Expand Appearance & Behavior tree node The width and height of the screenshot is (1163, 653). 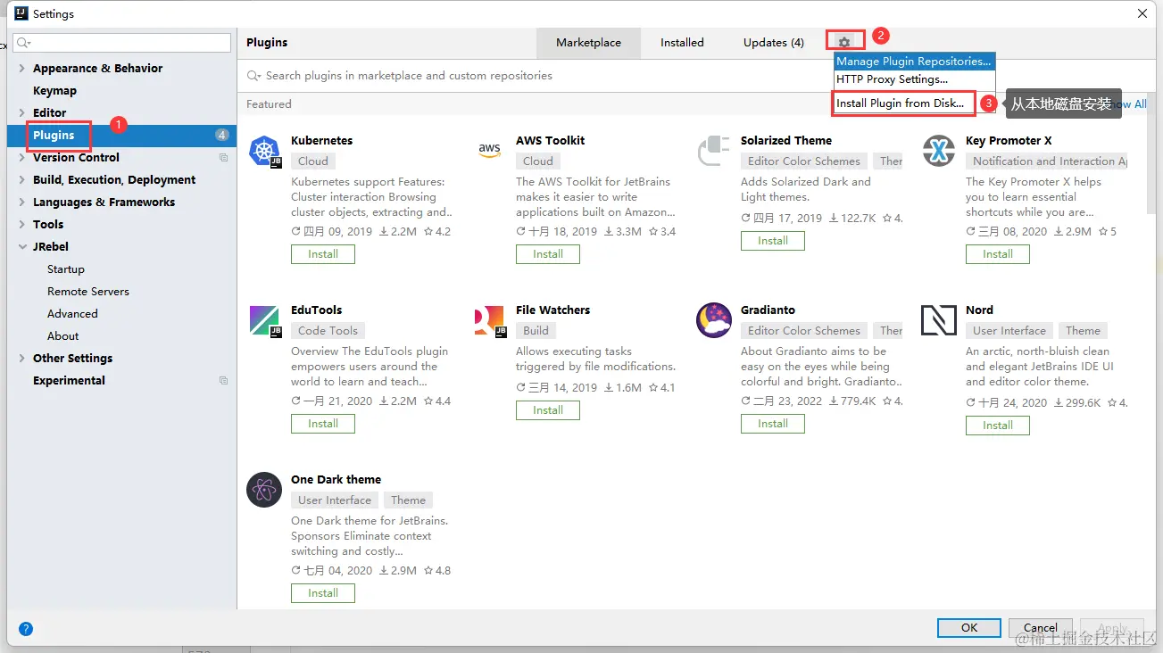pos(22,69)
